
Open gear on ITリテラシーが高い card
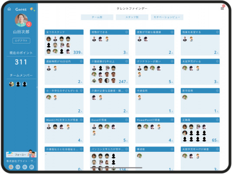point(172,61)
